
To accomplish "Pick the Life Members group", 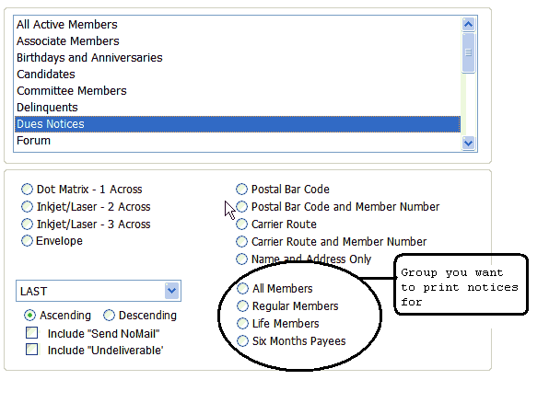I will (x=242, y=324).
